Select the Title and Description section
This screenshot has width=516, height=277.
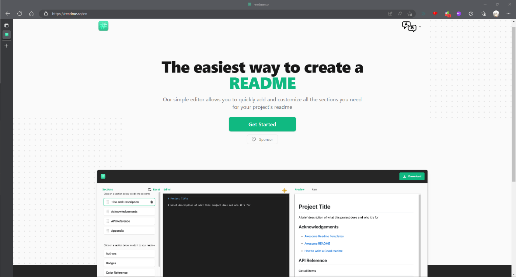129,202
